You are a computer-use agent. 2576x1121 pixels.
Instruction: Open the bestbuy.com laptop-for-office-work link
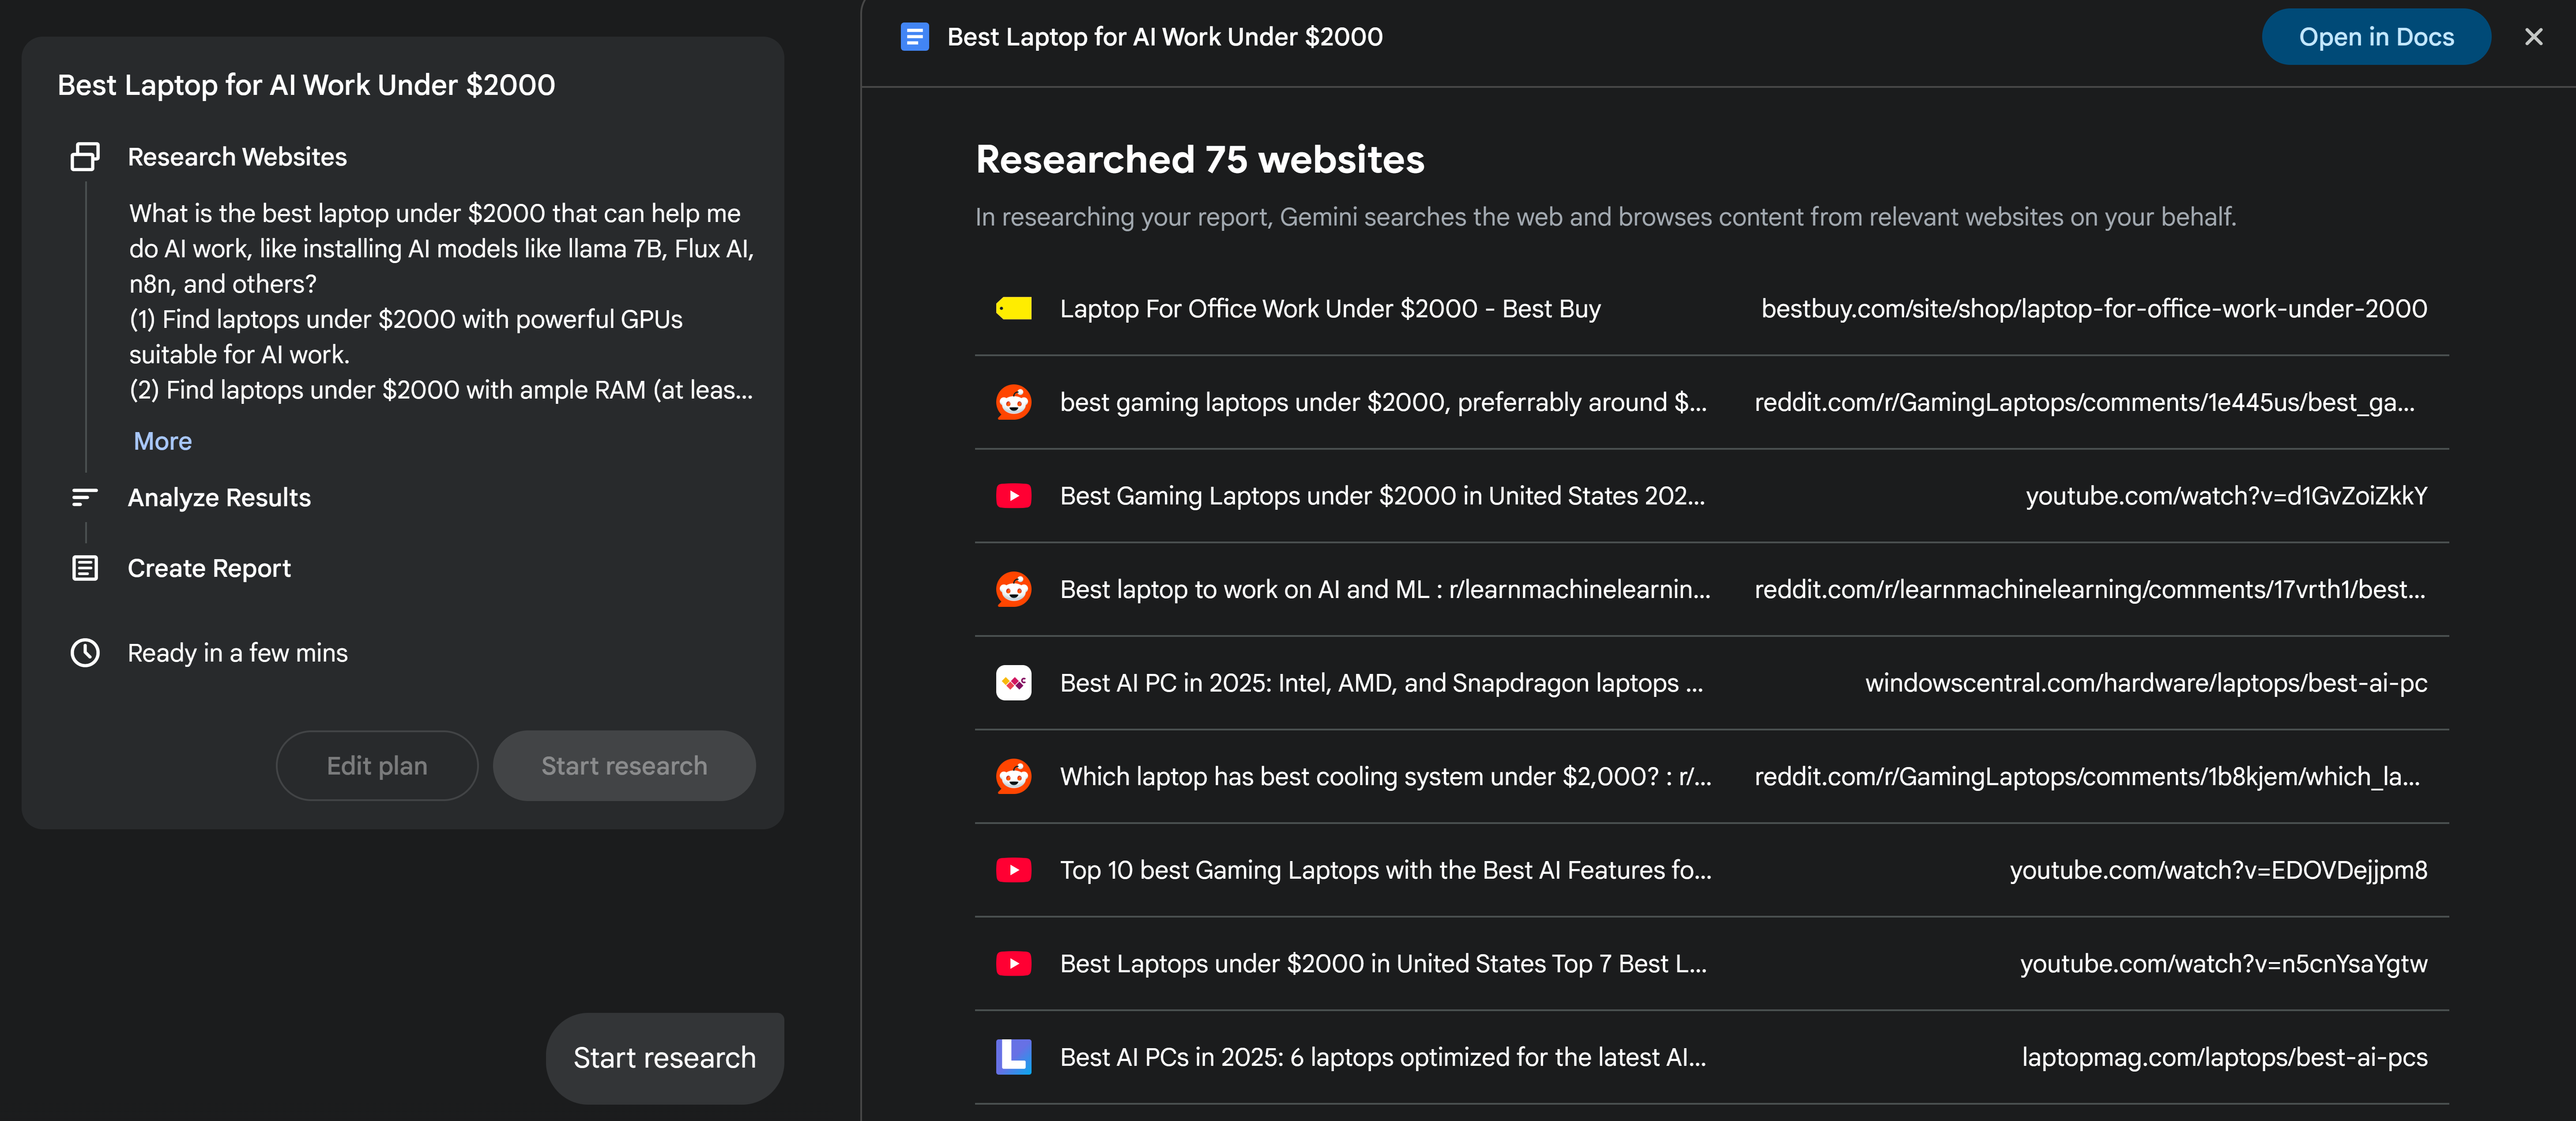[x=2093, y=309]
